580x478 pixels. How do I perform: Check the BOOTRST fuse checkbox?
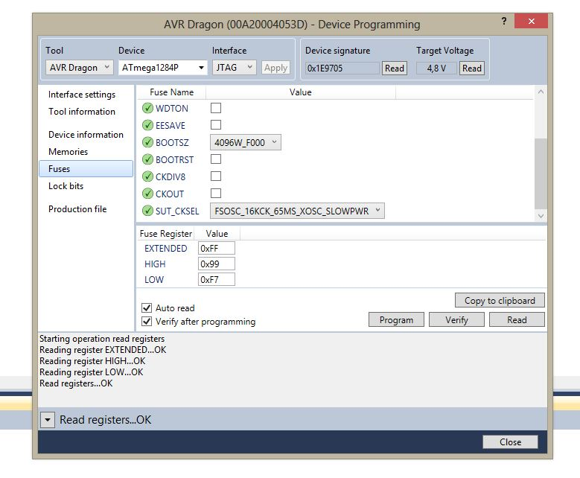[216, 159]
